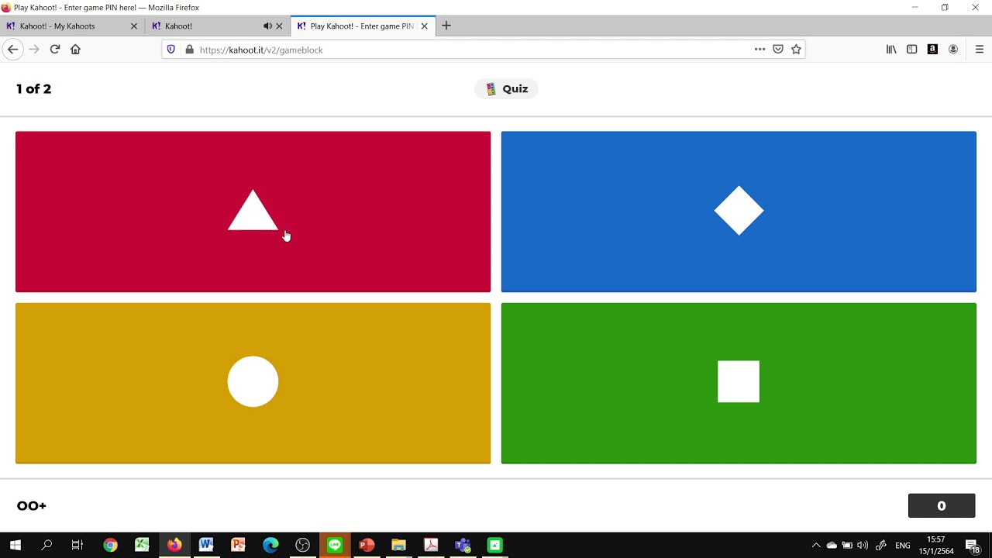Screen dimensions: 992x558
Task: Open battery status tray icon
Action: 847,546
